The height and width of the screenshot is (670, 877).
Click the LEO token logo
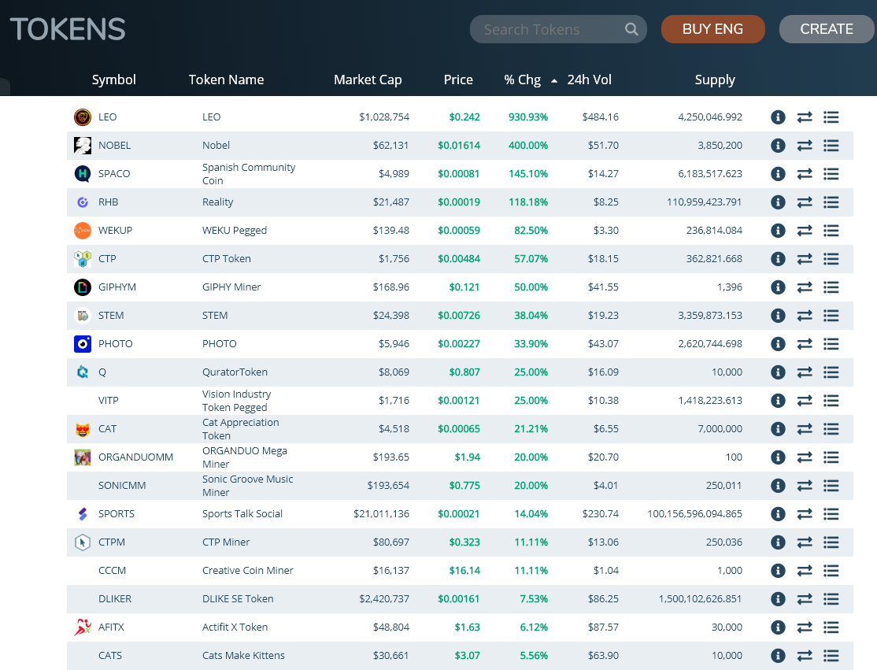pos(83,117)
